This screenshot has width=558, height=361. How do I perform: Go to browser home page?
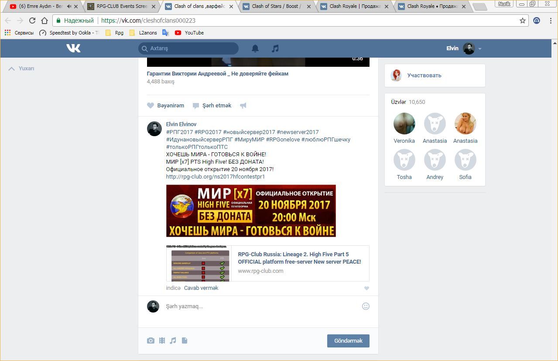coord(45,21)
